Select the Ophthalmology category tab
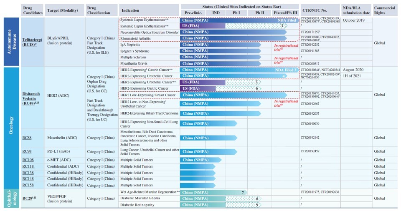Image resolution: width=401 pixels, height=211 pixels. click(12, 198)
